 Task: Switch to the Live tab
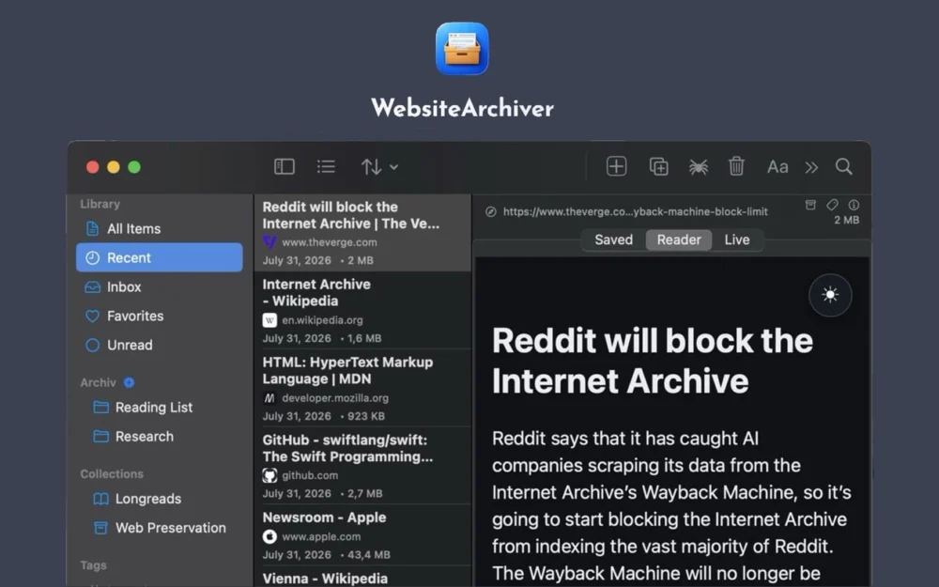[736, 239]
